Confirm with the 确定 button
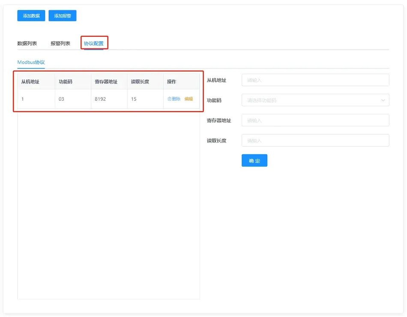The width and height of the screenshot is (407, 317). (254, 161)
